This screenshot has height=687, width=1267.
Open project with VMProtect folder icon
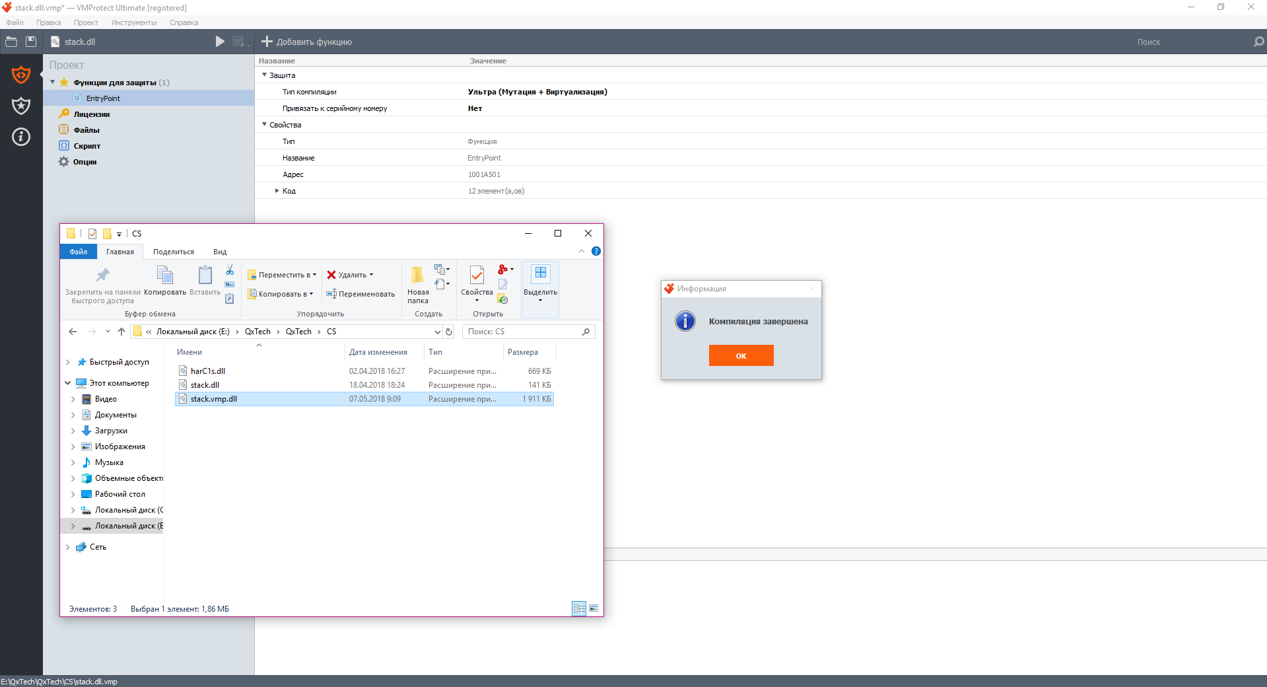(x=11, y=42)
